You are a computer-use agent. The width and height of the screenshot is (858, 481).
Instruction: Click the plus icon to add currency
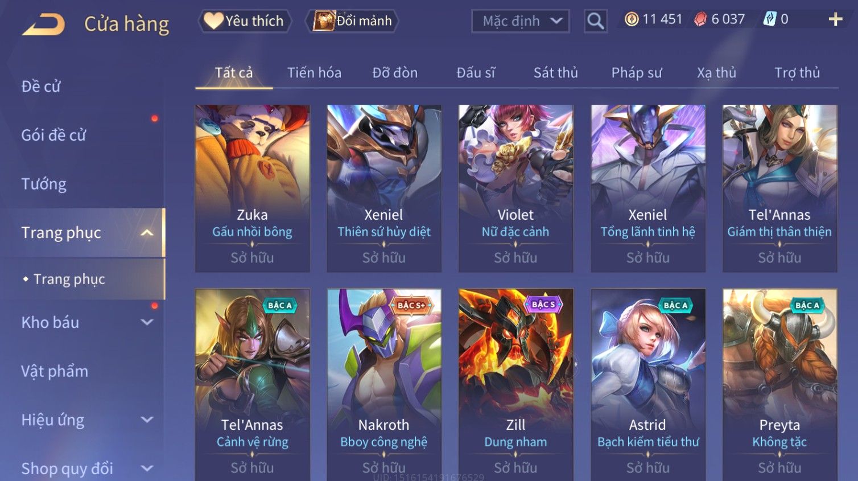tap(835, 19)
